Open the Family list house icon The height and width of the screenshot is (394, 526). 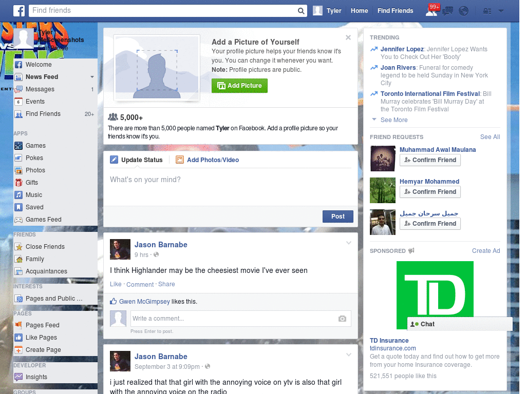coord(18,259)
